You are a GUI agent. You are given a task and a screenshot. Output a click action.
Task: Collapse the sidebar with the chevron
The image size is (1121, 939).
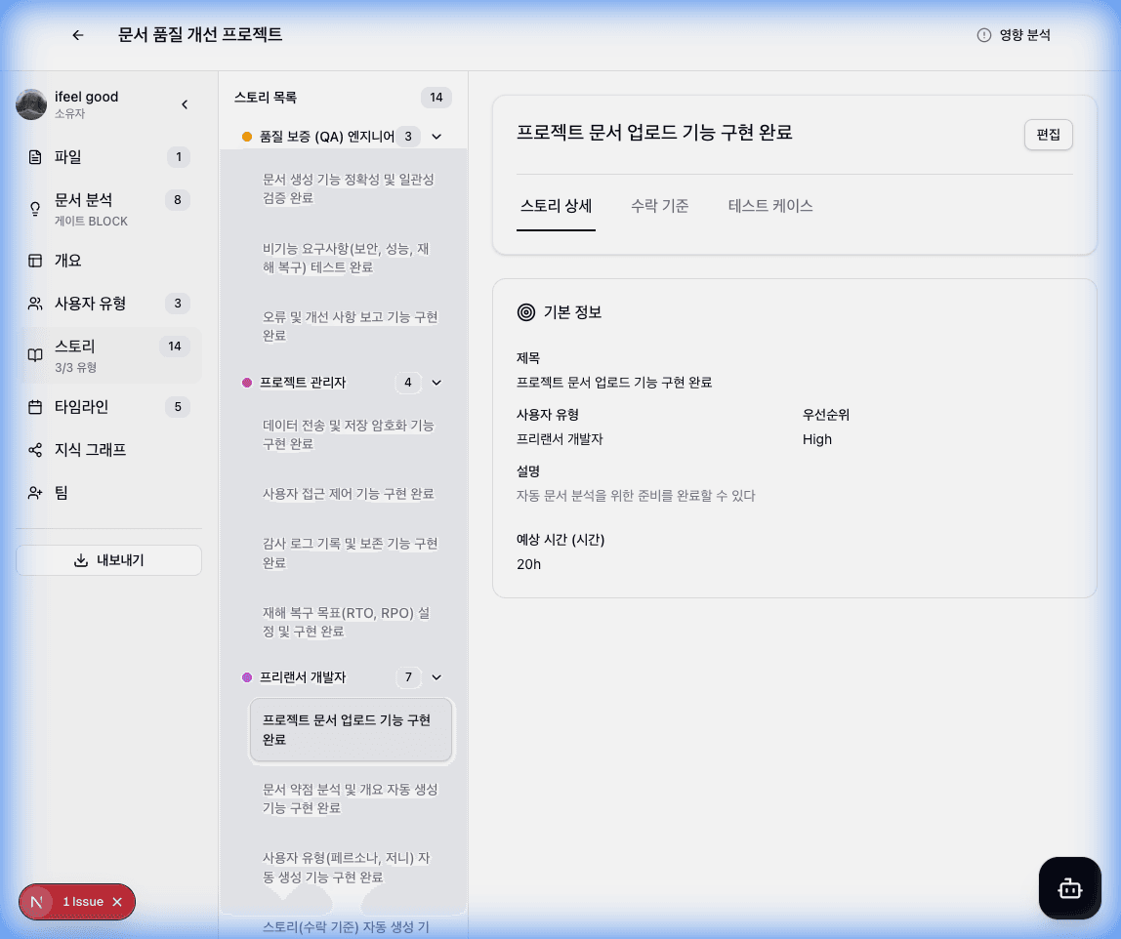click(185, 104)
